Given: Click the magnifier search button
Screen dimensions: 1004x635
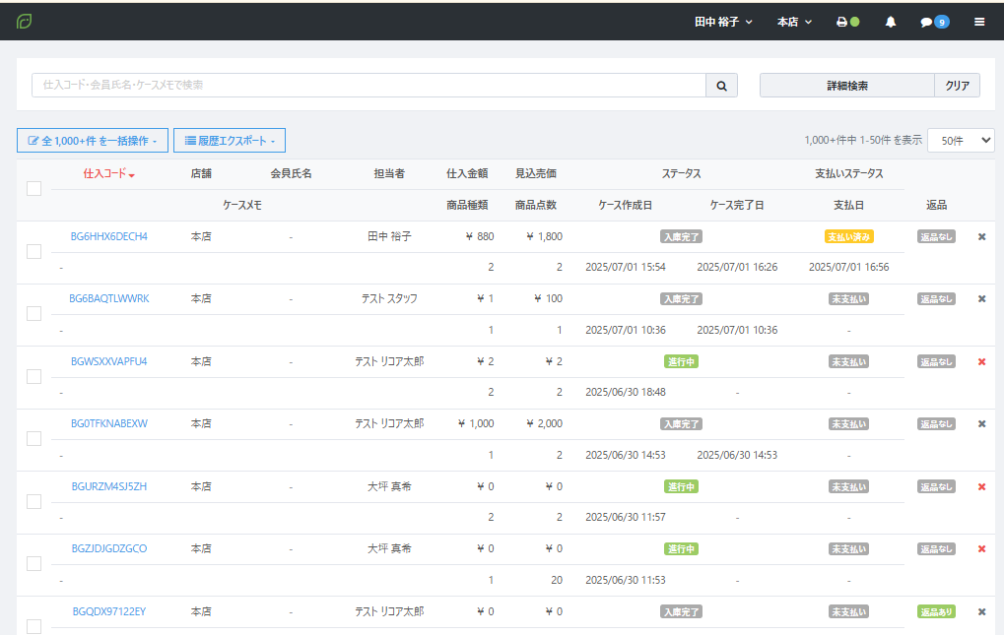Looking at the screenshot, I should coord(721,86).
